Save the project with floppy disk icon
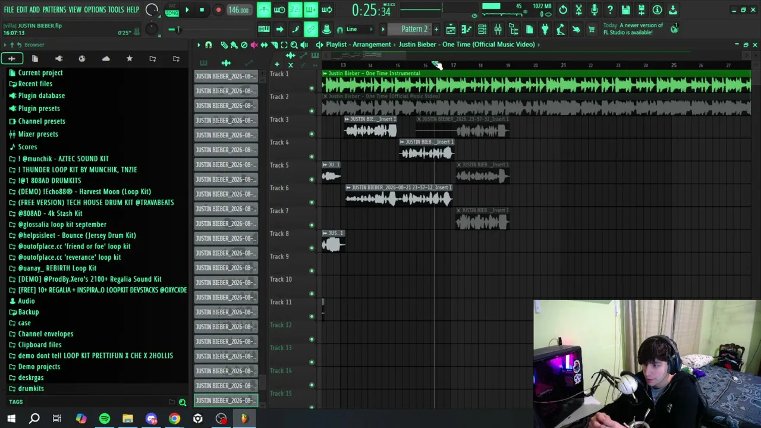The image size is (761, 428). 625,10
